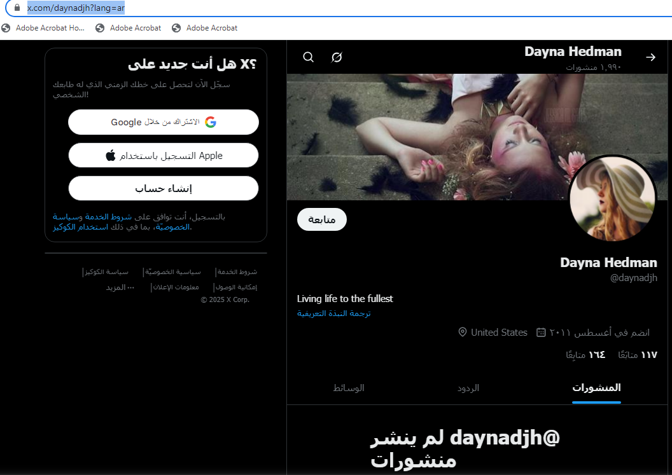Click the United States location text
Viewport: 672px width, 475px height.
499,333
